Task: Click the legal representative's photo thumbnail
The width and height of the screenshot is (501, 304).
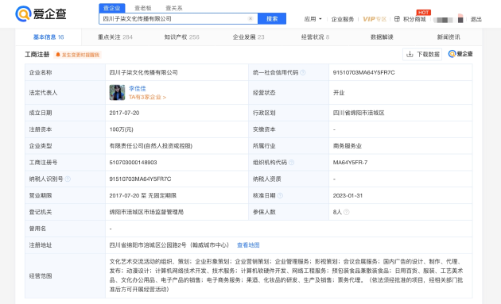Action: point(117,93)
